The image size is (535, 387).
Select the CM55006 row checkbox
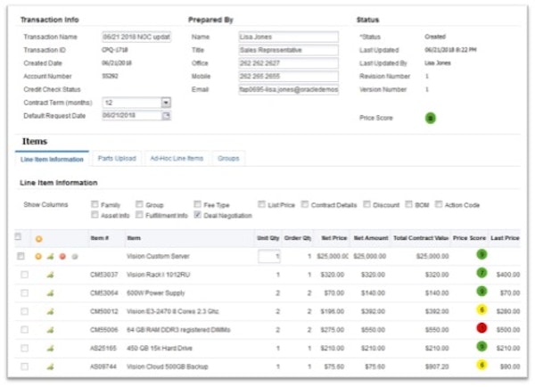point(25,330)
